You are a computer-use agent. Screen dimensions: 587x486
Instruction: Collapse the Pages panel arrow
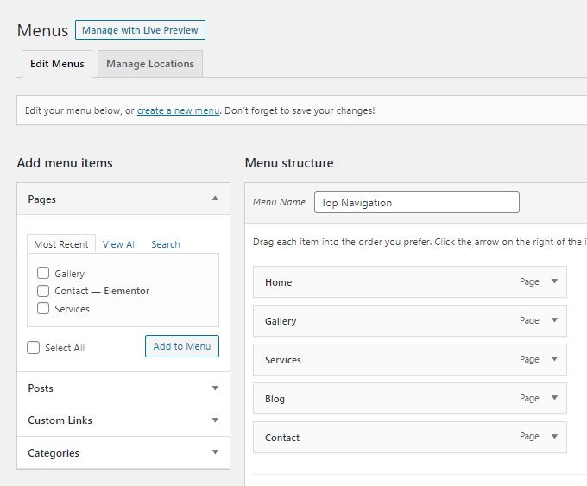click(x=215, y=199)
